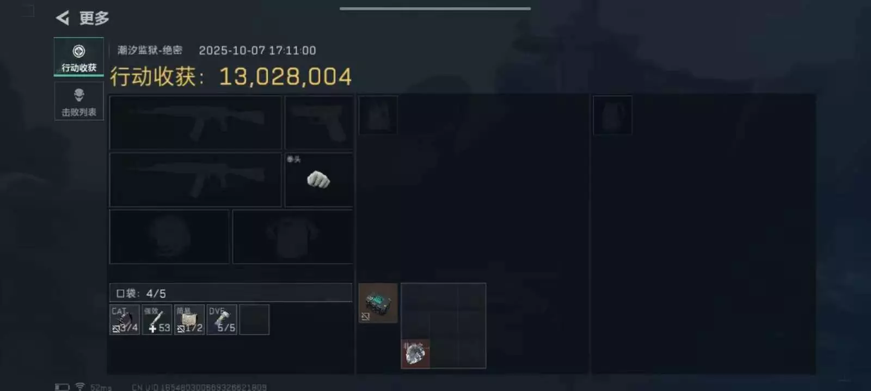Click the fist melee weapon slot
Screen dimensions: 871x391
click(319, 179)
